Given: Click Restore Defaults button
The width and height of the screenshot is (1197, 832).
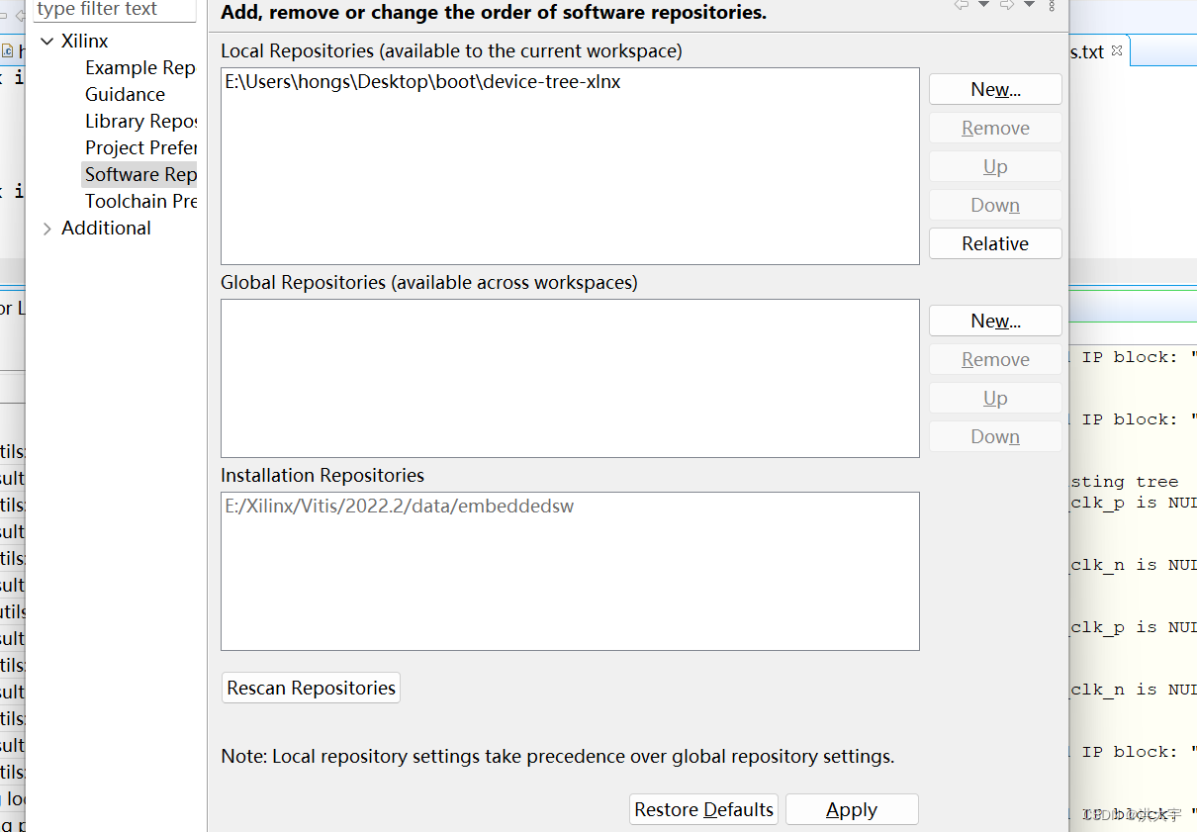Looking at the screenshot, I should (703, 809).
